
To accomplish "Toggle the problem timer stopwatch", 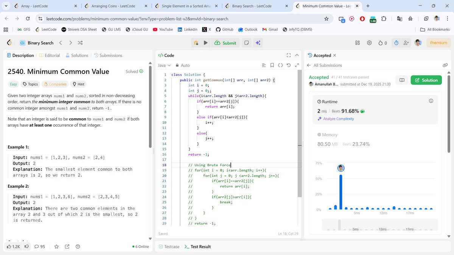I will coord(396,43).
